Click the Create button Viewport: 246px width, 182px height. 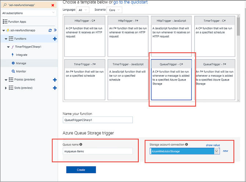pos(81,170)
